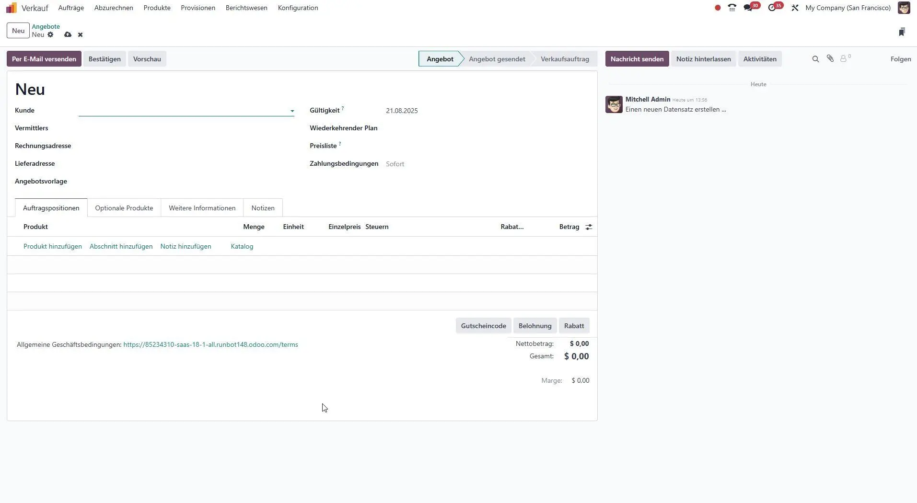Open chat messages icon with badge 30
The height and width of the screenshot is (503, 917).
point(748,8)
